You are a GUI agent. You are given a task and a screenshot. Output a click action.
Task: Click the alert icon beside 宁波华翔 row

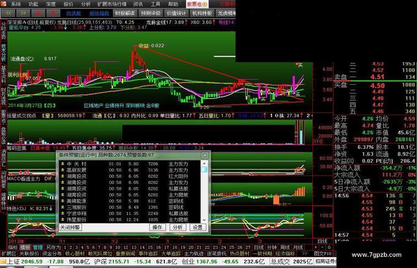(x=62, y=214)
